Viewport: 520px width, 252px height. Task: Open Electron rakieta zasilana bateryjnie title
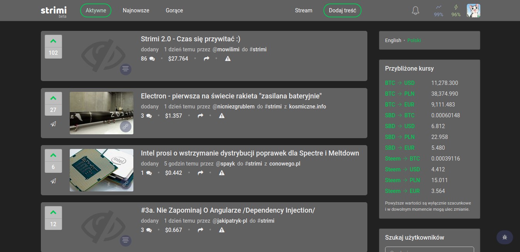pyautogui.click(x=231, y=96)
